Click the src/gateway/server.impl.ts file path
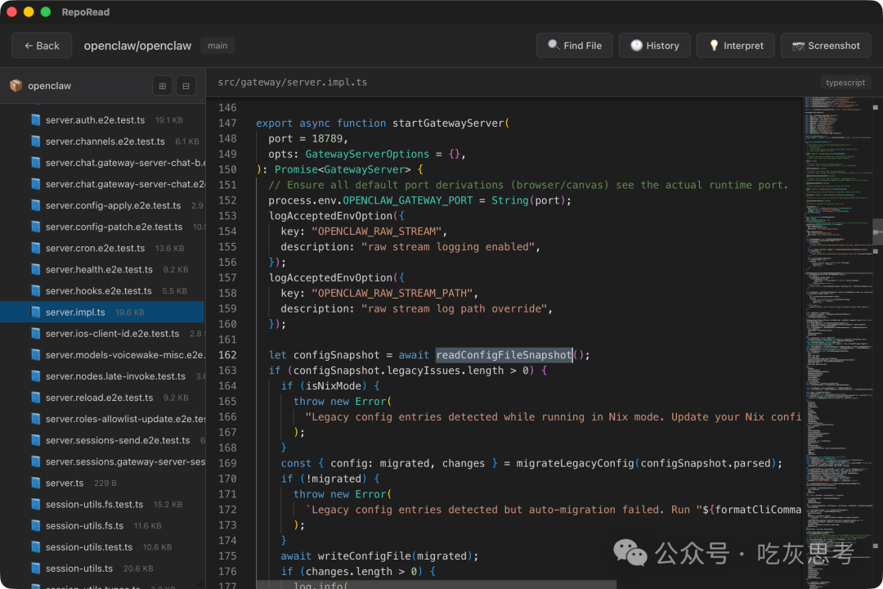The height and width of the screenshot is (589, 883). point(292,83)
